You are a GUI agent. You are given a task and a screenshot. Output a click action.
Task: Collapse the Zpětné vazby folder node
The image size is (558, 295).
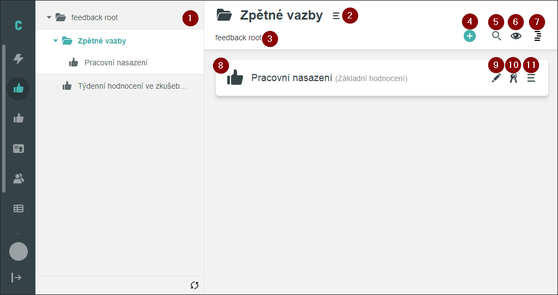pos(56,41)
